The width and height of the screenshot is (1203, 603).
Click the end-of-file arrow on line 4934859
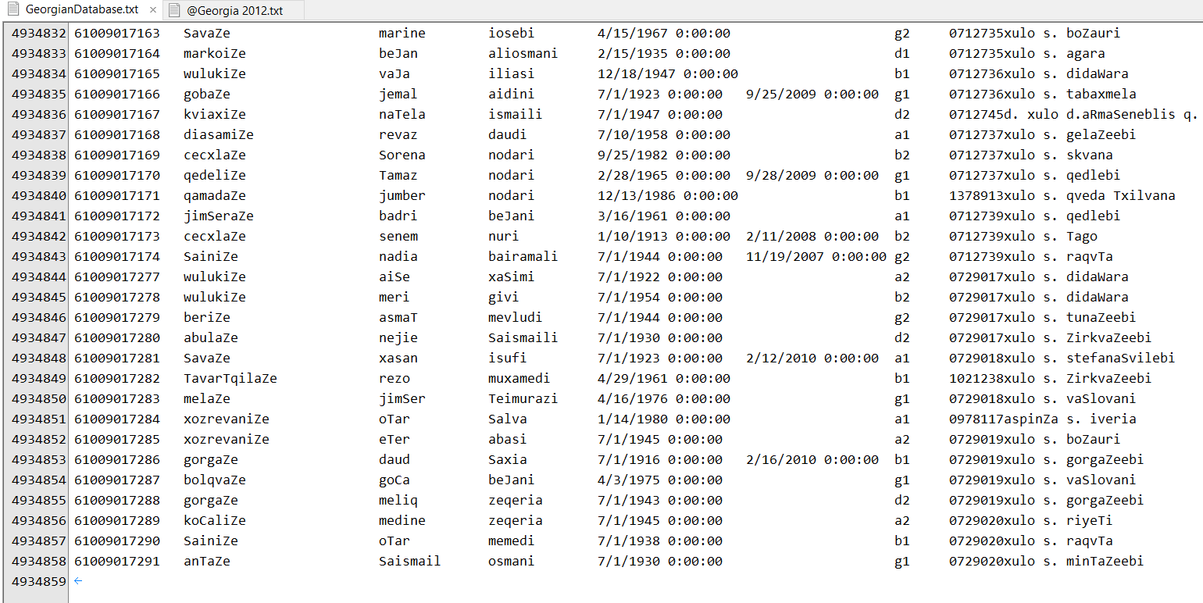[x=77, y=581]
